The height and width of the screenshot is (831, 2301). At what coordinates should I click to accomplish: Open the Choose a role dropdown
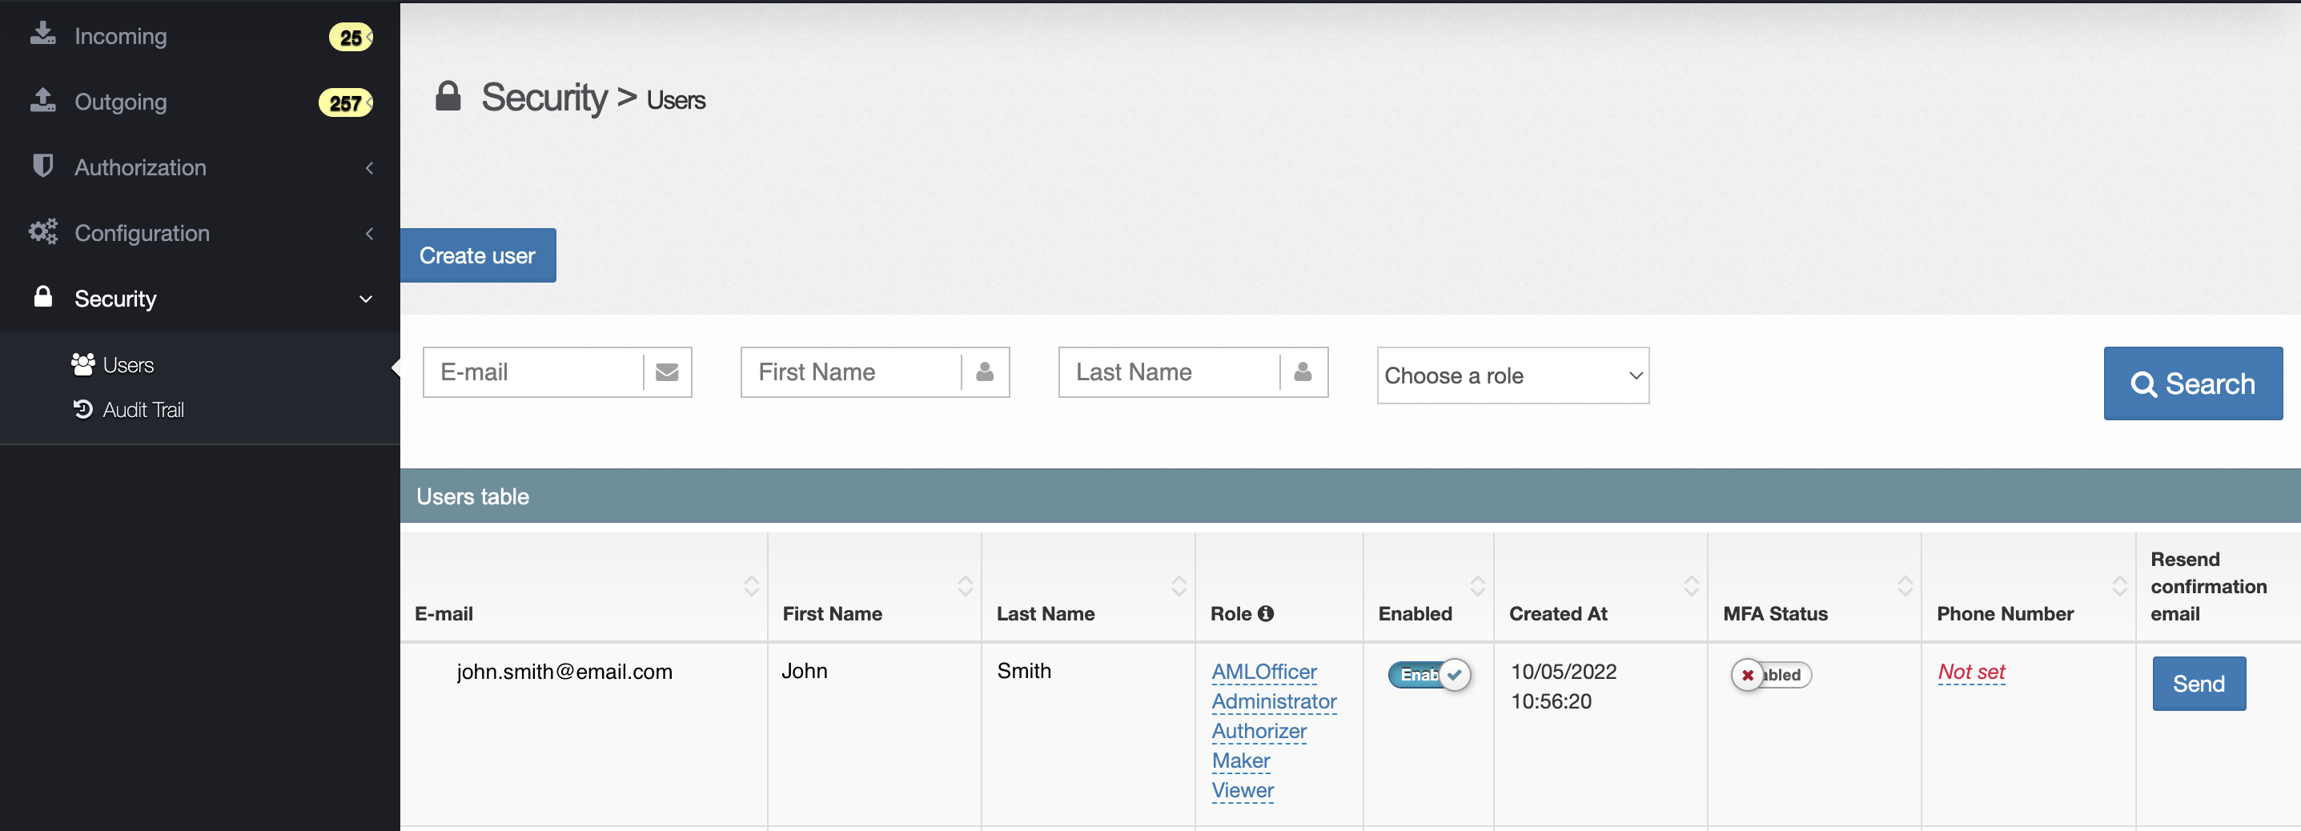pyautogui.click(x=1512, y=375)
